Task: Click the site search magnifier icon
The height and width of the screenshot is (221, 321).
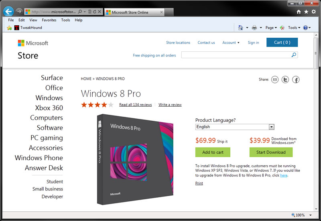Action: tap(294, 55)
